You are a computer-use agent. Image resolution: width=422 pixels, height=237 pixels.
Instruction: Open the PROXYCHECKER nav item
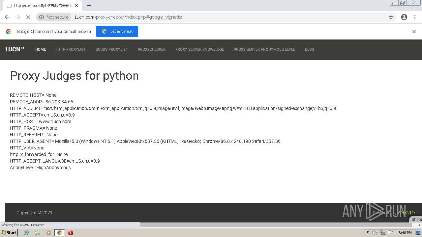tap(152, 49)
